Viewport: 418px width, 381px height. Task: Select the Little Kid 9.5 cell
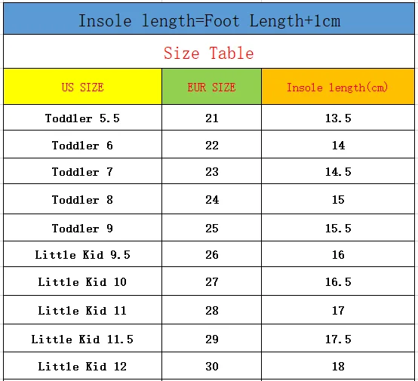pyautogui.click(x=83, y=254)
